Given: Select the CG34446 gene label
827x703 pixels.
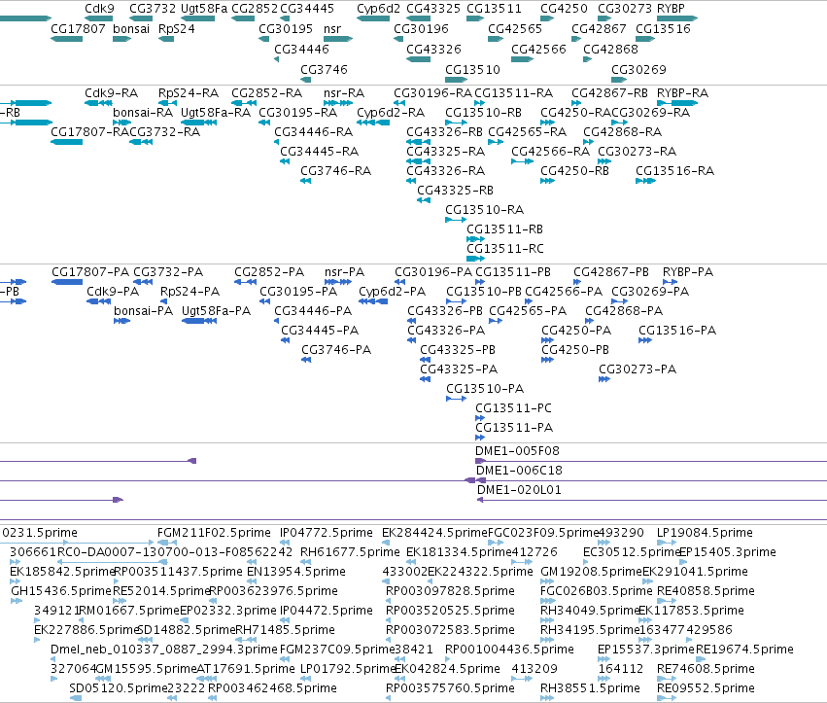Looking at the screenshot, I should [x=301, y=49].
